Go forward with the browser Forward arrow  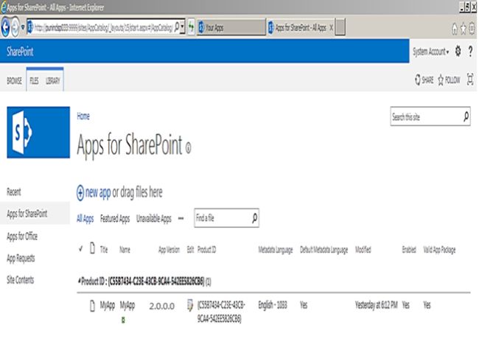[15, 27]
